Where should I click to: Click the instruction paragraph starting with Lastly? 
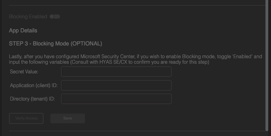[x=135, y=59]
